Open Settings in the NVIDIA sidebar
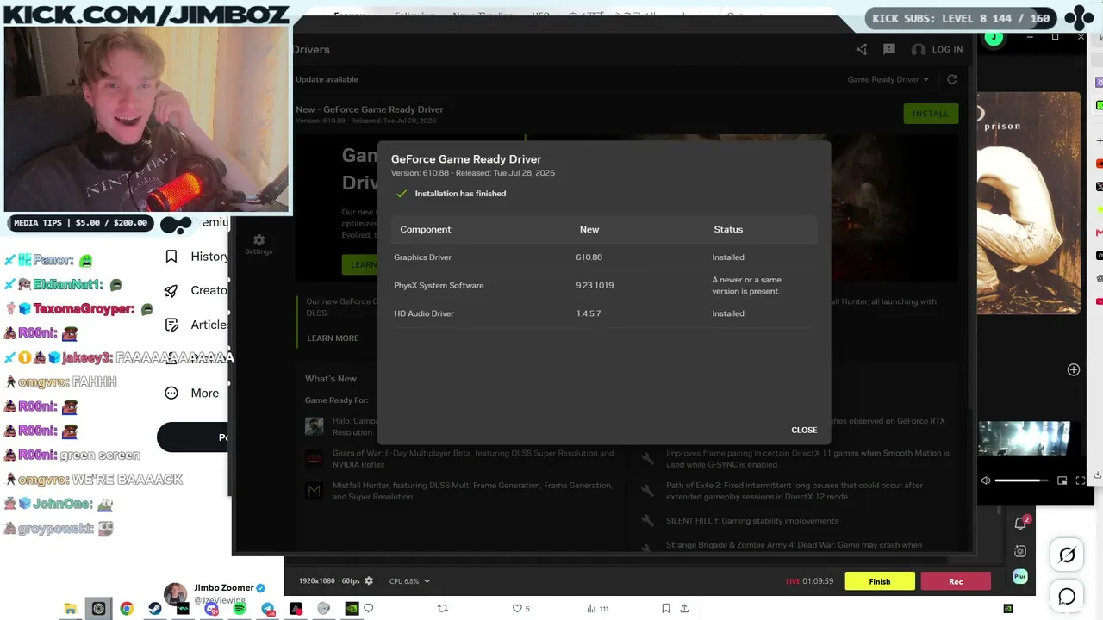1103x620 pixels. 259,245
